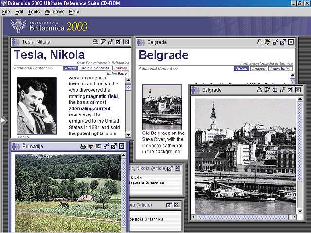This screenshot has height=233, width=311.
Task: Switch to Images tab in Tesla window
Action: [x=121, y=68]
